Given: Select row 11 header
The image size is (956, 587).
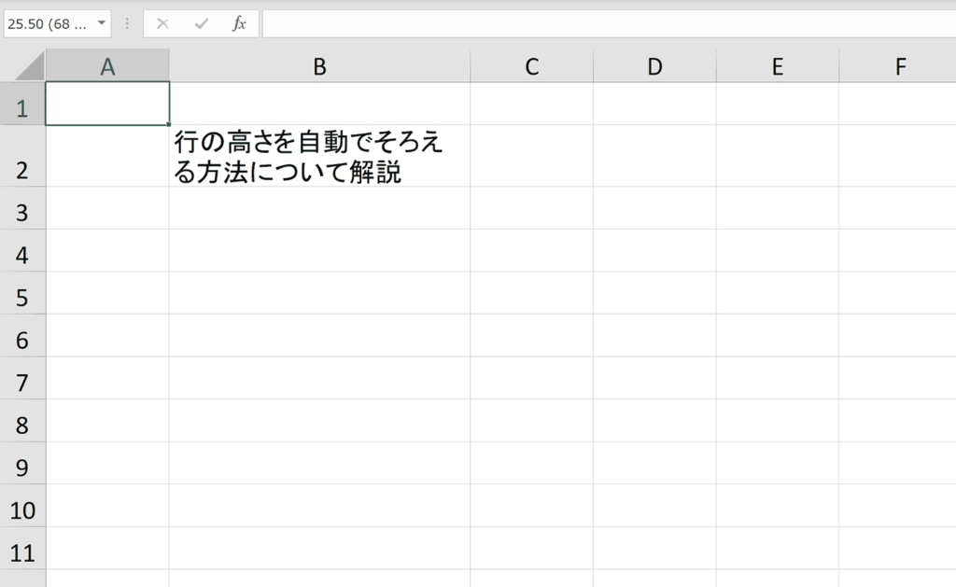Looking at the screenshot, I should pyautogui.click(x=22, y=549).
